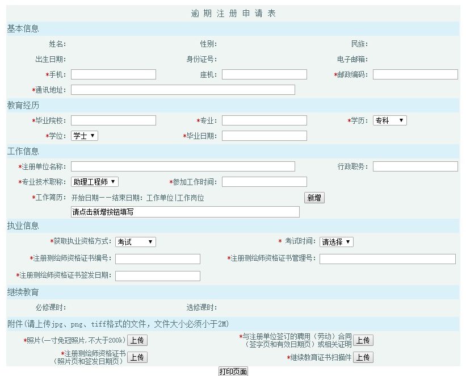
Task: Click the 新增 button for work history
Action: 313,197
